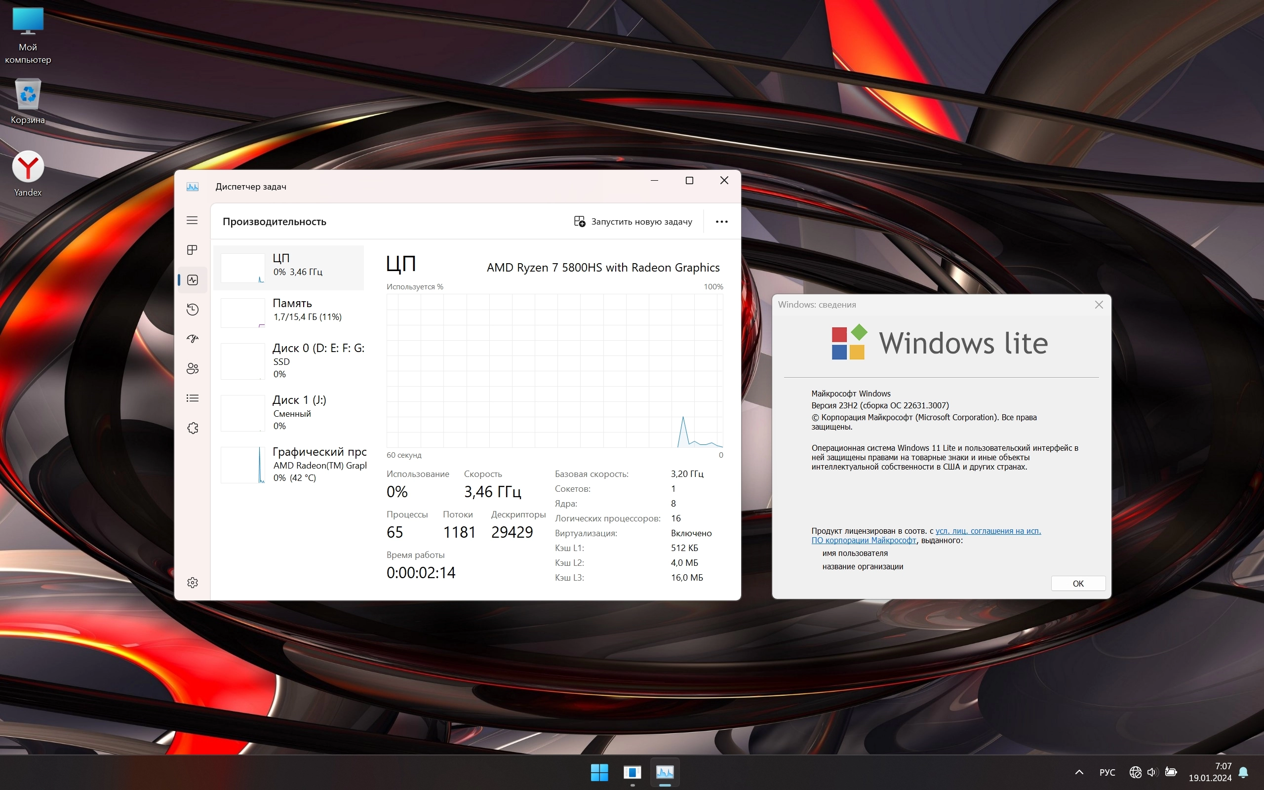1264x790 pixels.
Task: Expand the hamburger navigation menu
Action: tap(192, 221)
